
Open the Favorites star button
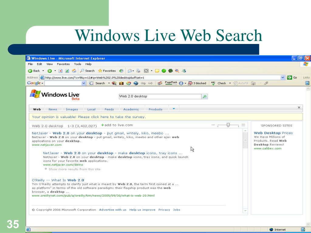tap(107, 71)
